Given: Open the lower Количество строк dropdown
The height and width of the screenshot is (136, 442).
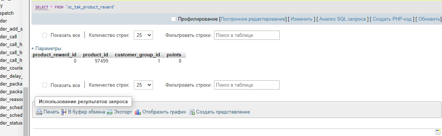Looking at the screenshot, I should 143,85.
